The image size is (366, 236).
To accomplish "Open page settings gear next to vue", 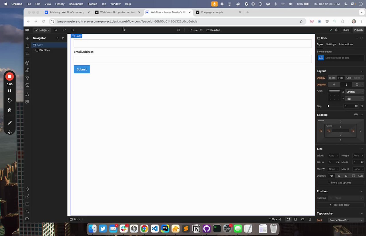I will coord(201,30).
